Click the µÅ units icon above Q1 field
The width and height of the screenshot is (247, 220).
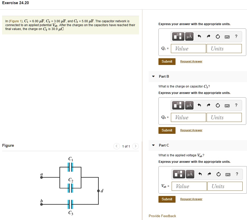tap(189, 36)
